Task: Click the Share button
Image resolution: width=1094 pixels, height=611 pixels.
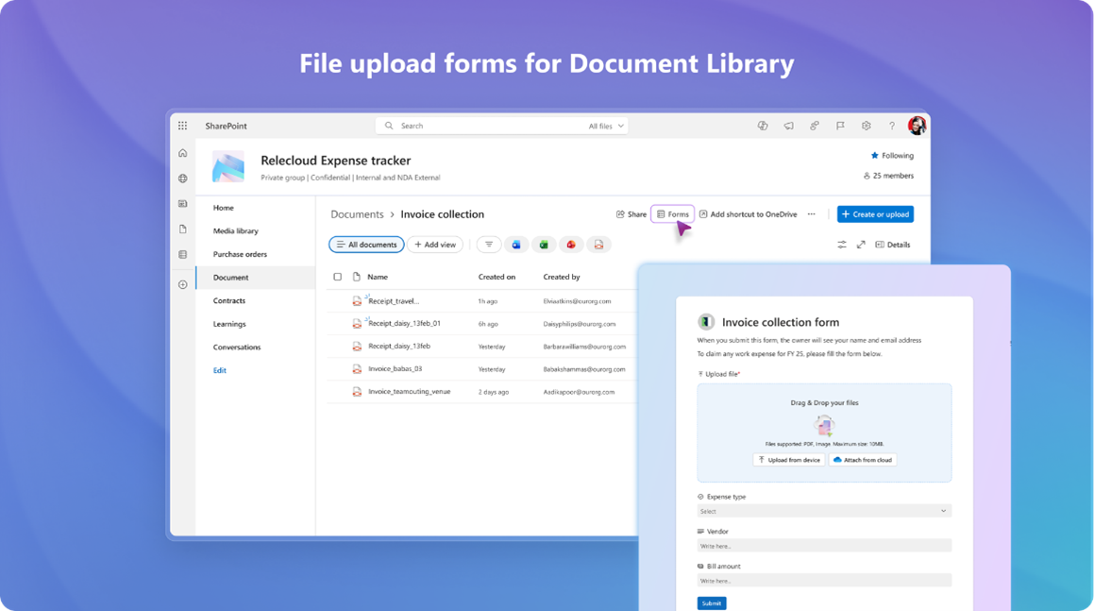Action: tap(631, 214)
